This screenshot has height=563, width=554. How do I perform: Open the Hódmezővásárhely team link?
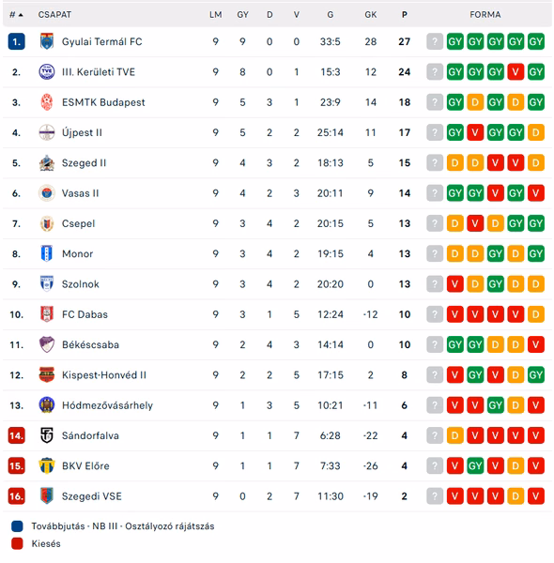107,405
